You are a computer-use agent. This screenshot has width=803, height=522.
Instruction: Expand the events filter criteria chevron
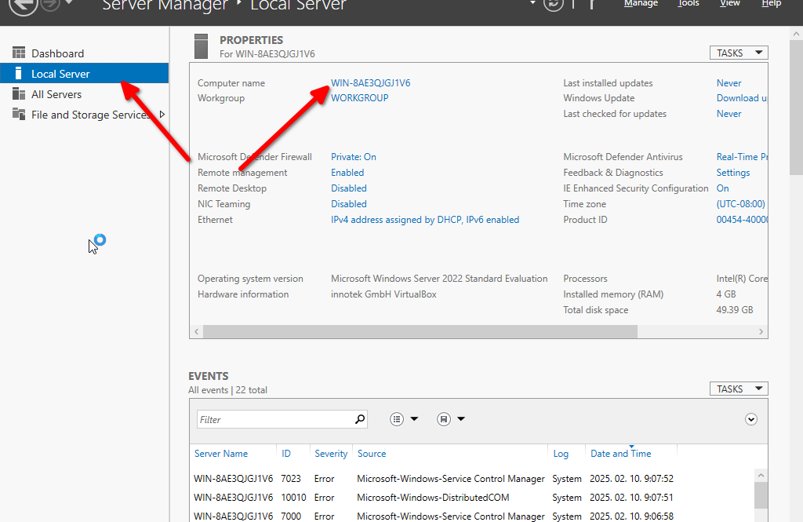pyautogui.click(x=751, y=419)
